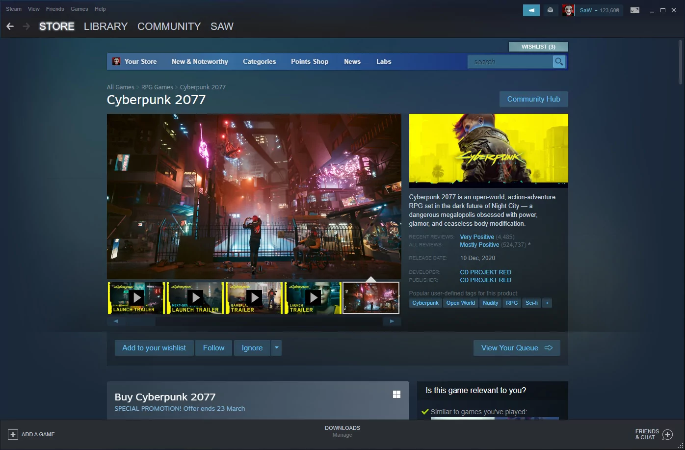Select the highlighted screenshot thumbnail
685x450 pixels.
pos(371,298)
